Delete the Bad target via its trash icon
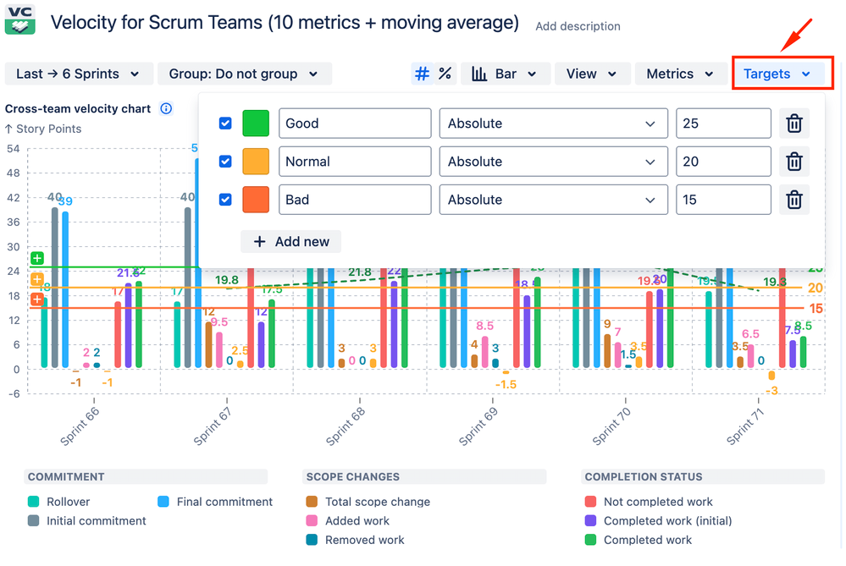Screen dimensions: 846x566 point(794,200)
